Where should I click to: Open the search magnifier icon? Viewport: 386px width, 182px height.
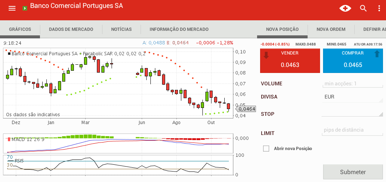363,8
